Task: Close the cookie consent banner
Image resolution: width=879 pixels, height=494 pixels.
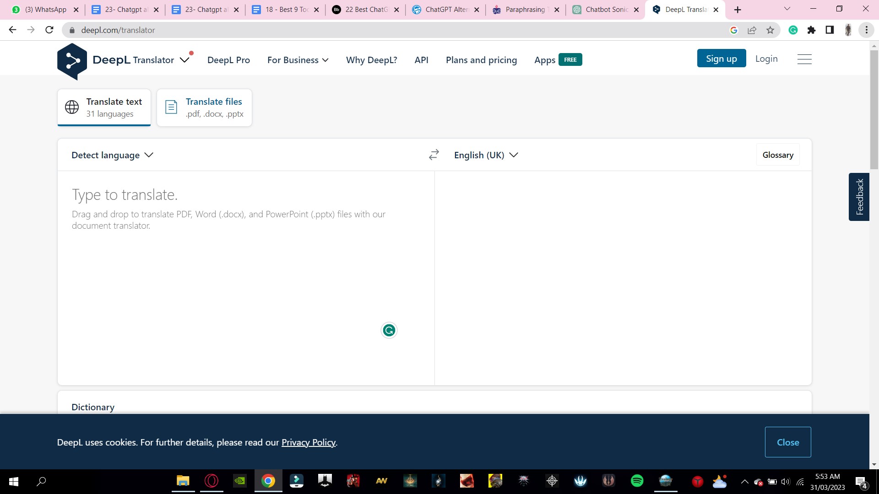Action: point(787,442)
